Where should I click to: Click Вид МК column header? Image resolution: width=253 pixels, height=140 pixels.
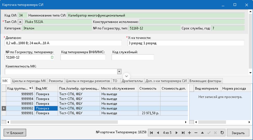click(46, 89)
